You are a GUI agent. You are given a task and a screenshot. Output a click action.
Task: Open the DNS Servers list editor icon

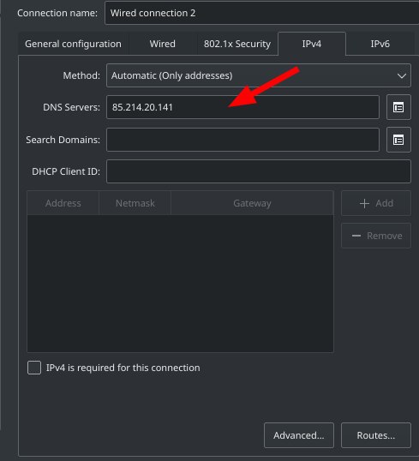[398, 107]
